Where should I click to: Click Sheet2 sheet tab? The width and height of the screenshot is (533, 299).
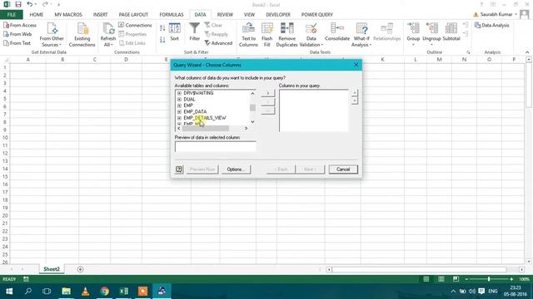(x=52, y=269)
